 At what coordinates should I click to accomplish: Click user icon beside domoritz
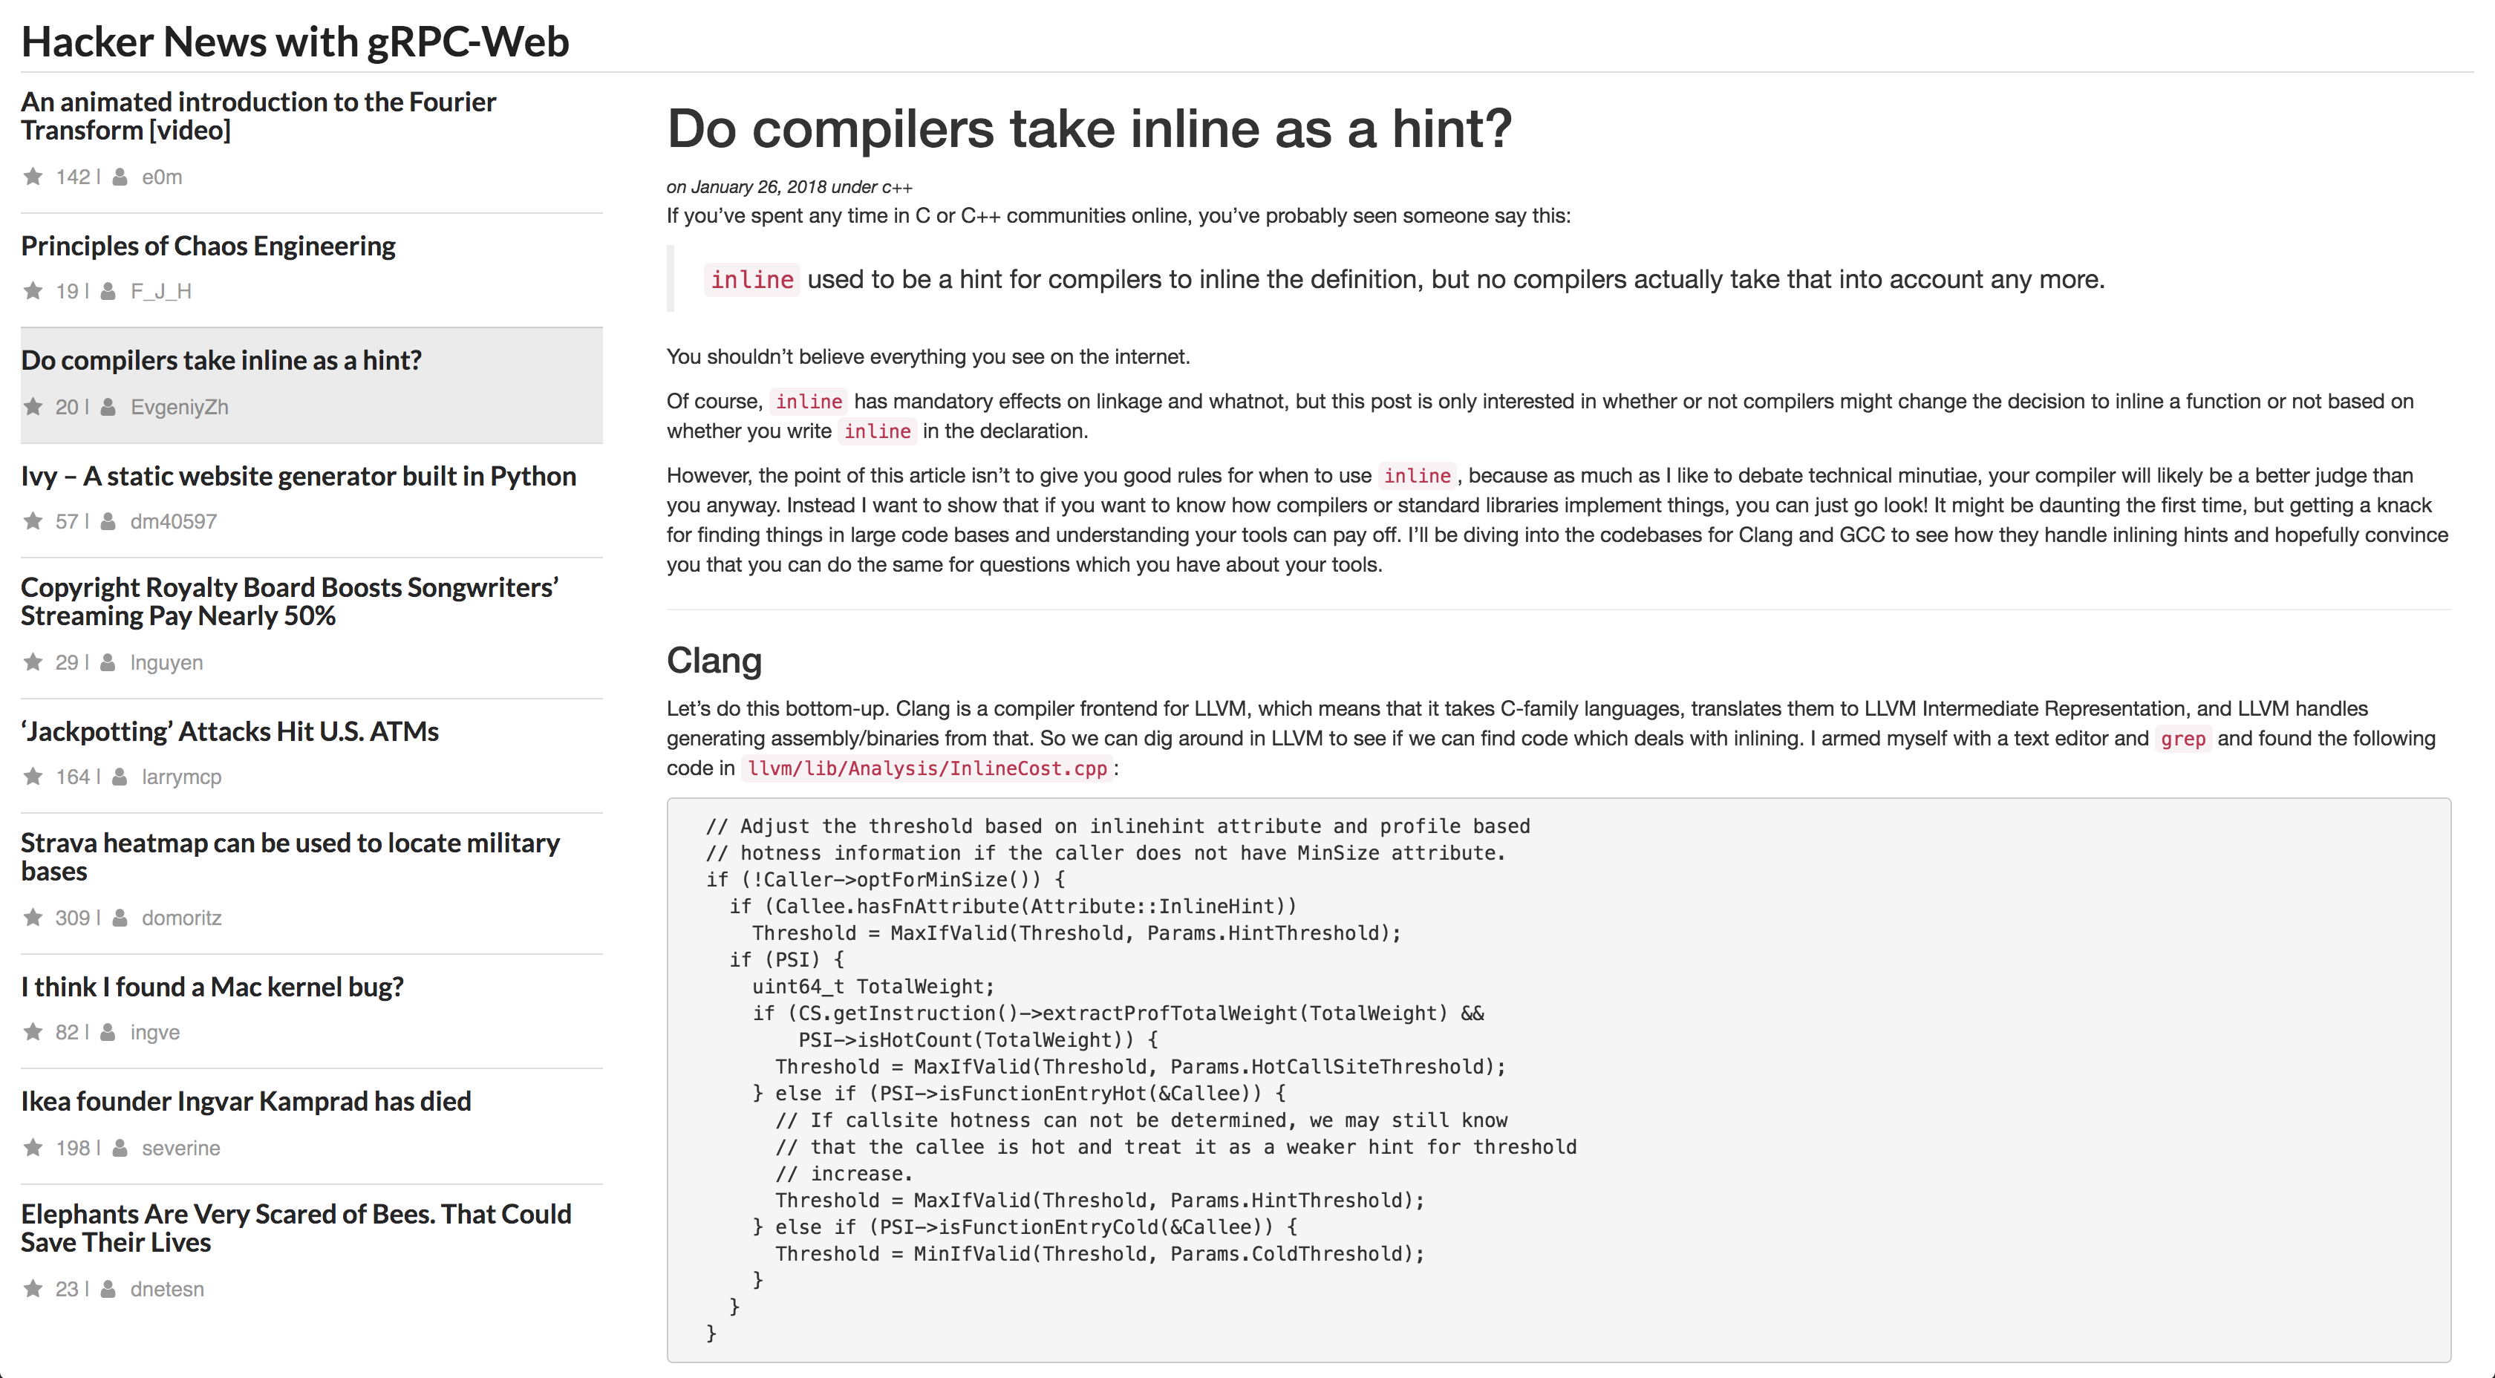pos(120,917)
